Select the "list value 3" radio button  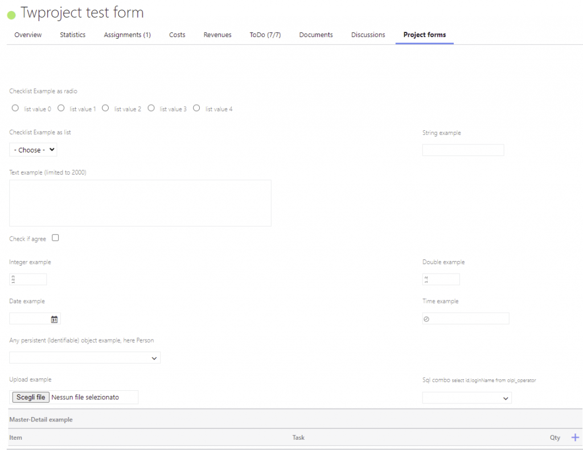[151, 108]
